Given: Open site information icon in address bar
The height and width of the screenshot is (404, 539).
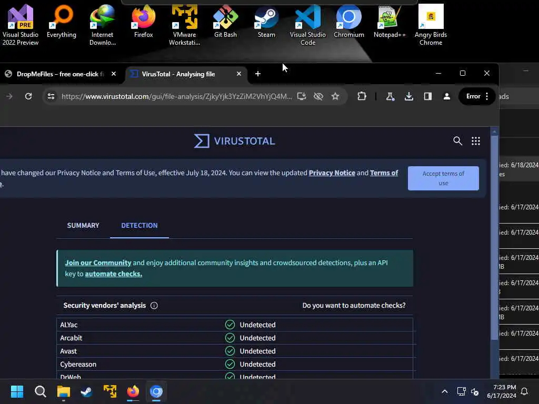Looking at the screenshot, I should 51,97.
